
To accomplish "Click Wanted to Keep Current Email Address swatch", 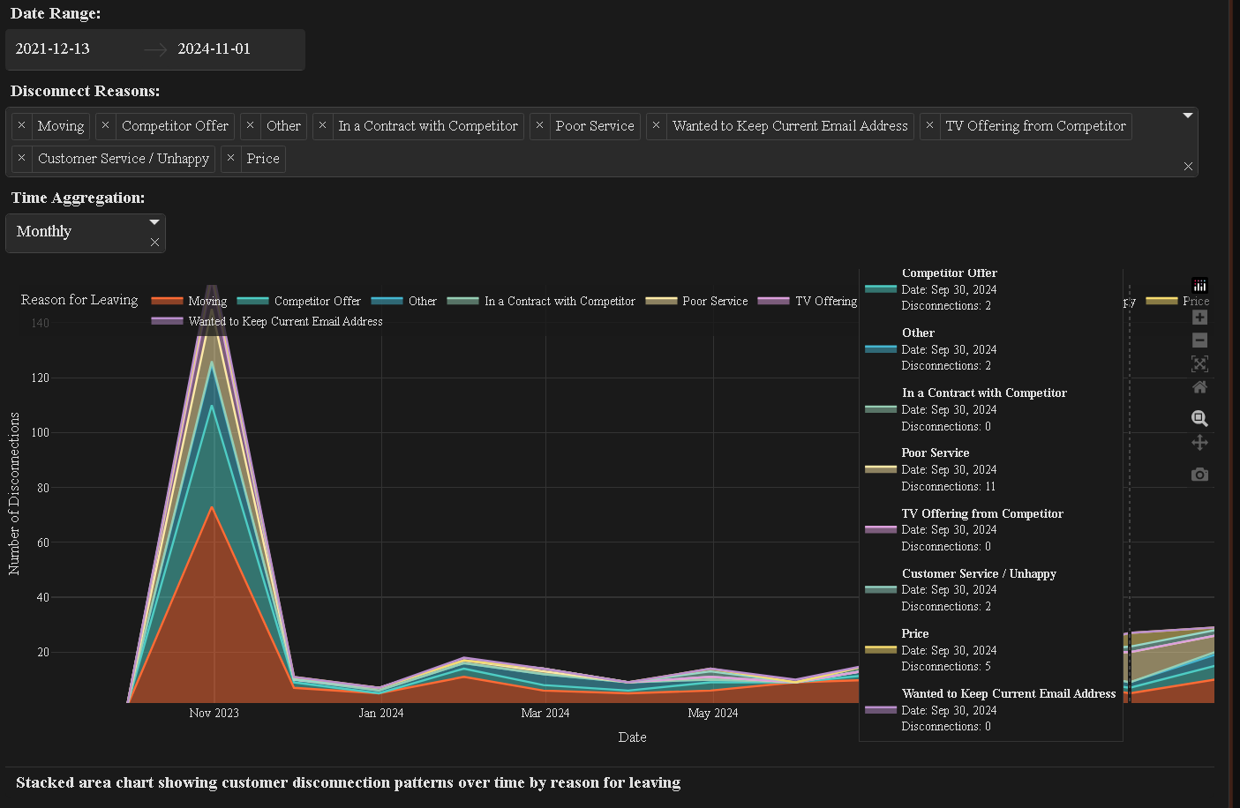I will tap(167, 321).
